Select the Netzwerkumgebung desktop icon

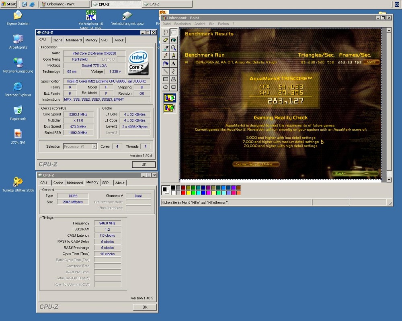[18, 65]
